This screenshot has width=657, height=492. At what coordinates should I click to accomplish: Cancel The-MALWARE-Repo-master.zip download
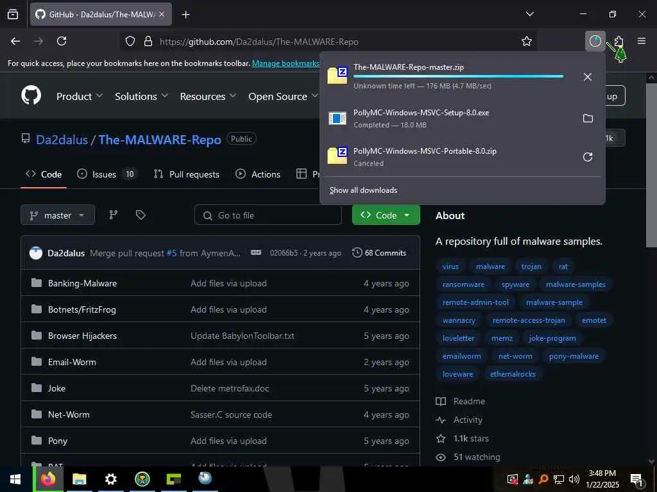(588, 77)
